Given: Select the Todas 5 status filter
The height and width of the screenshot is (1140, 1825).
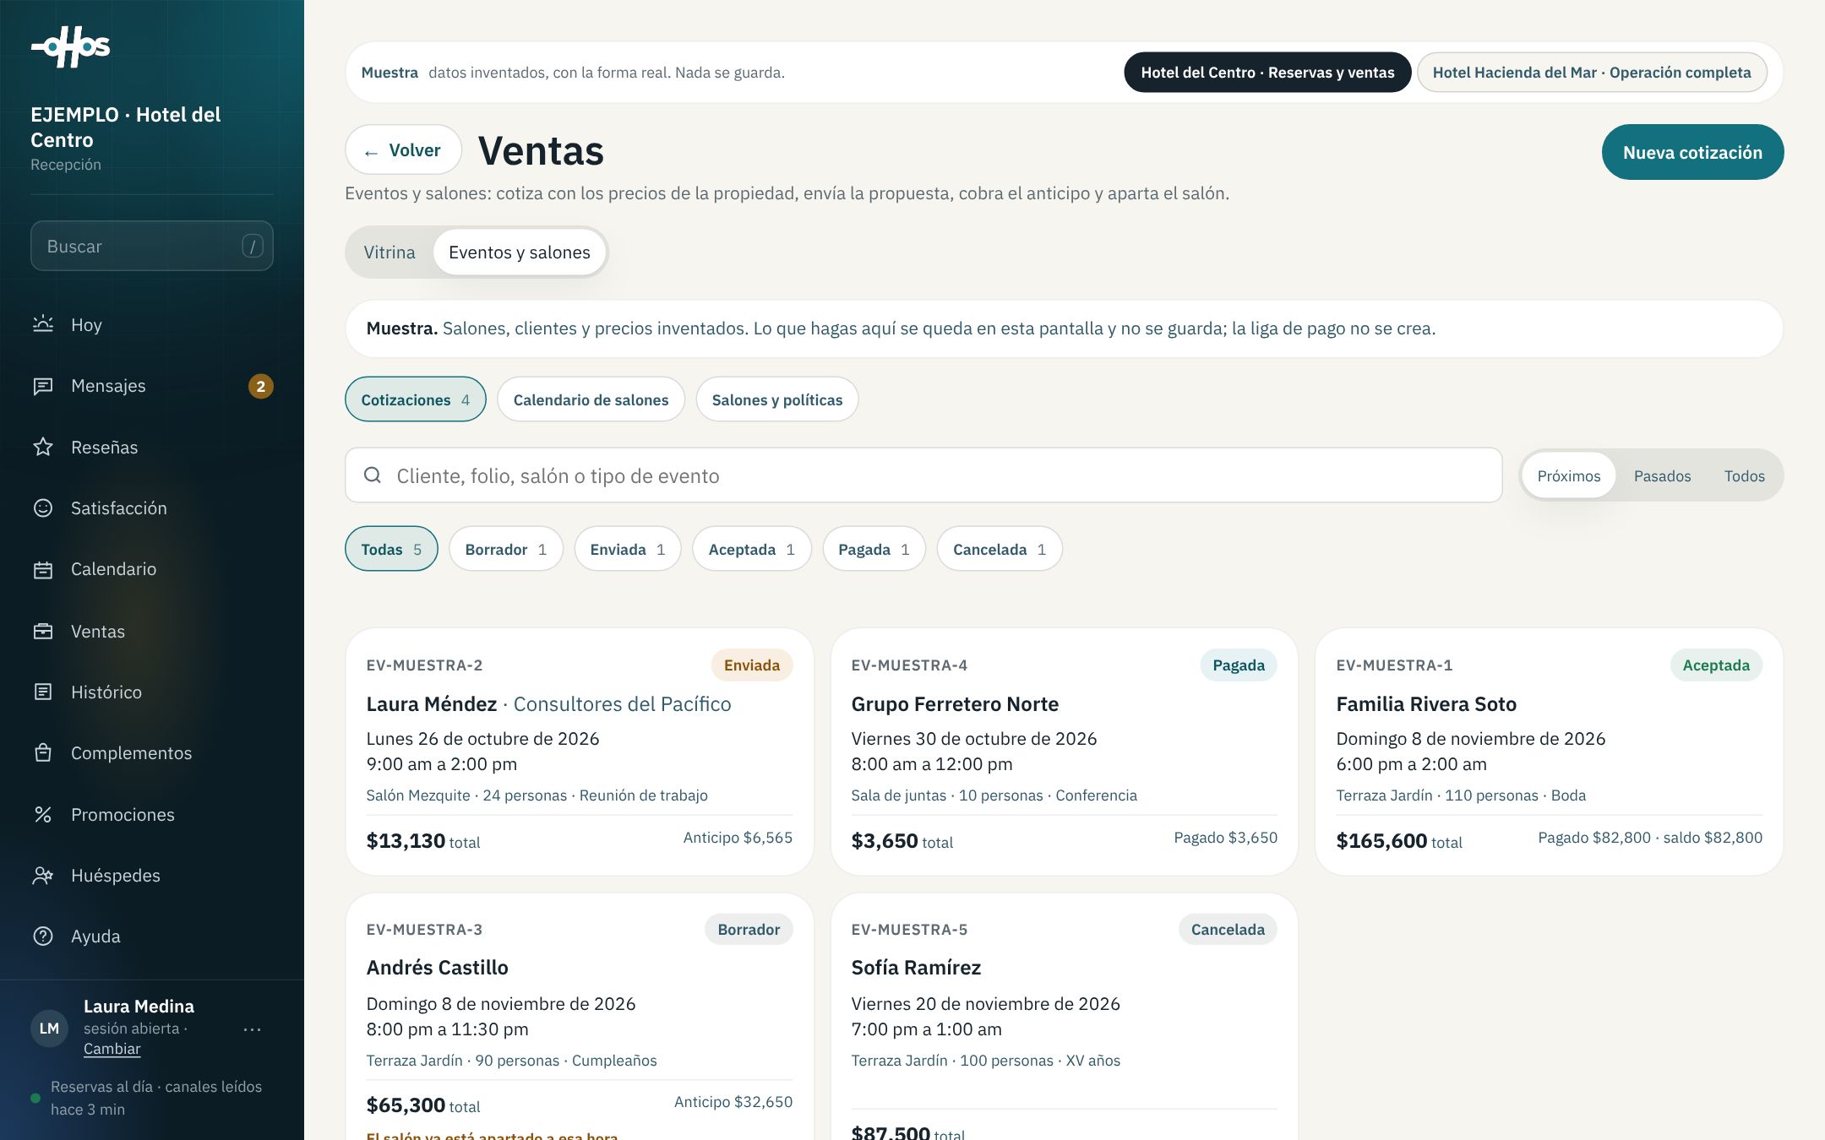Looking at the screenshot, I should (x=391, y=549).
